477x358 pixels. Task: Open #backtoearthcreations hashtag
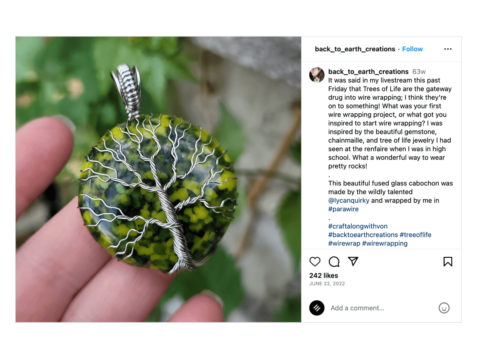click(363, 235)
